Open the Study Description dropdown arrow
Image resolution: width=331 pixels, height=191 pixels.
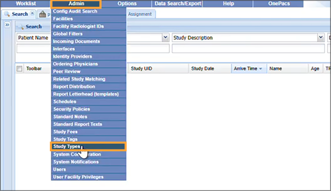(321, 38)
